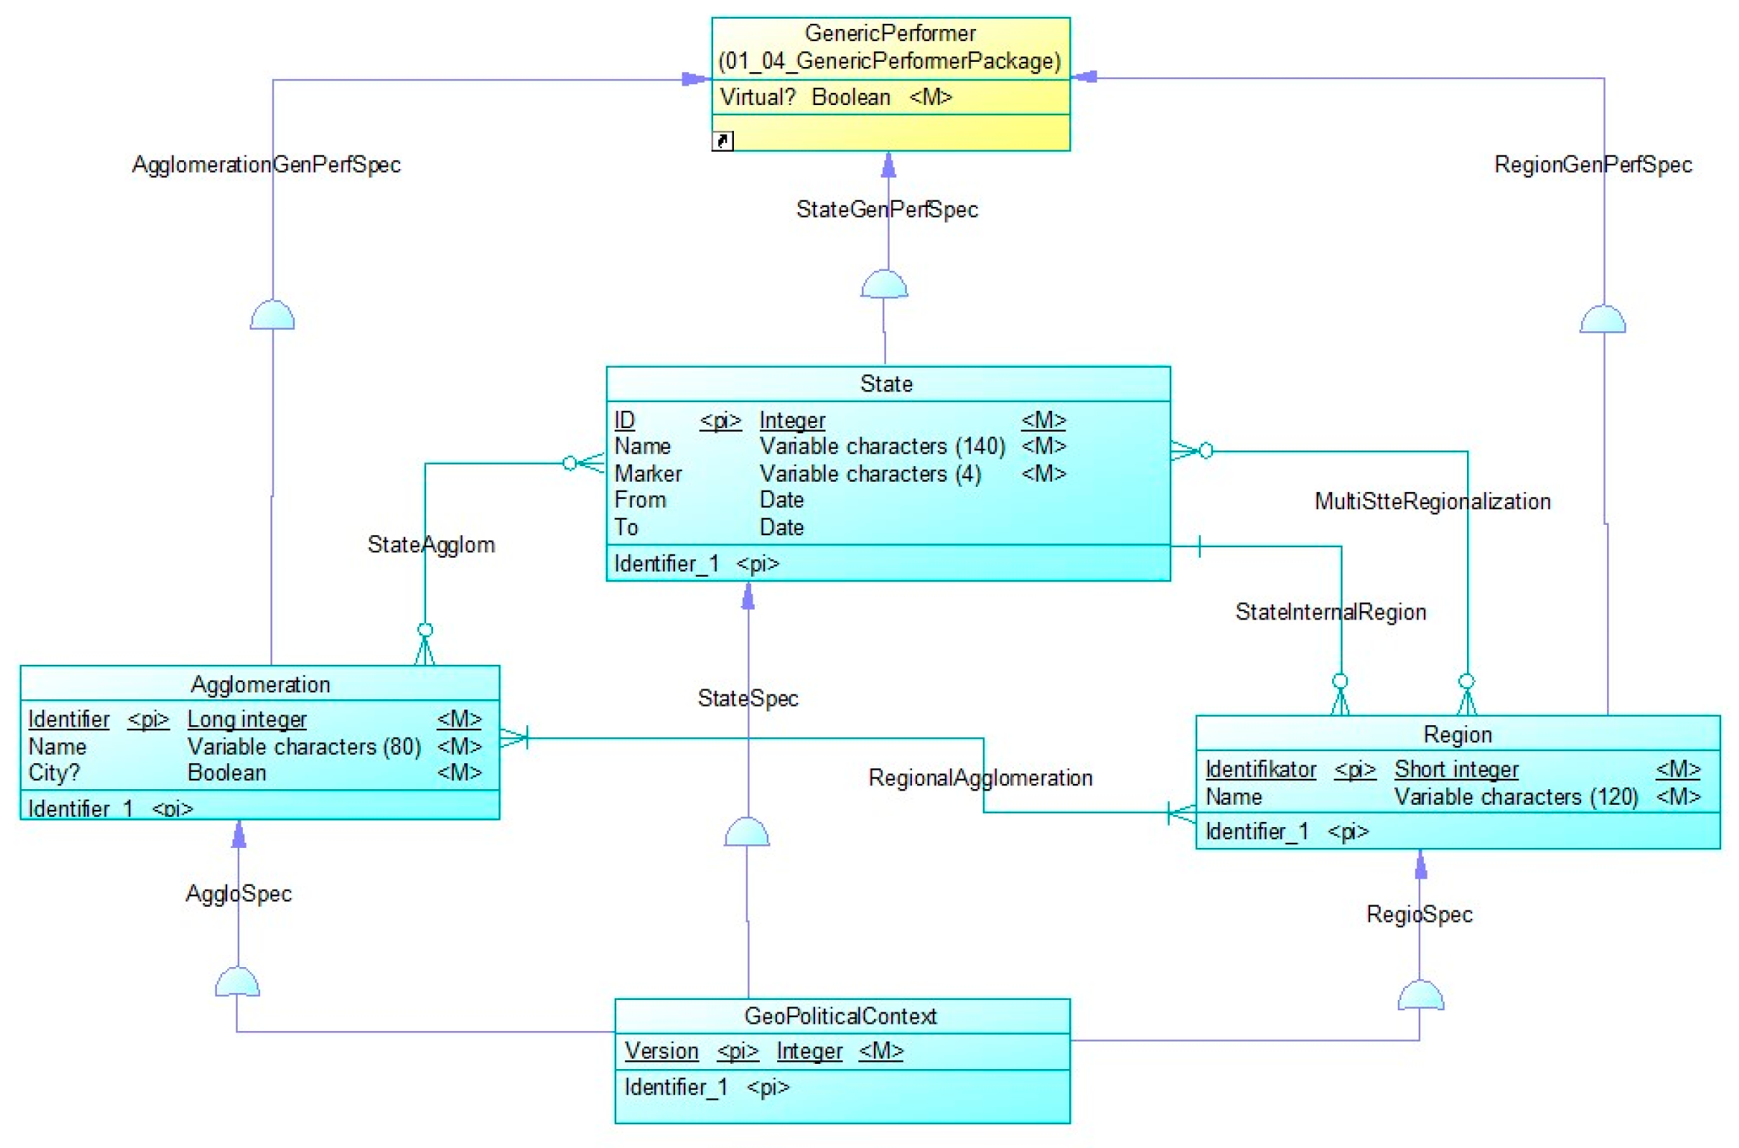Select the State entity title
Image resolution: width=1739 pixels, height=1148 pixels.
click(886, 383)
